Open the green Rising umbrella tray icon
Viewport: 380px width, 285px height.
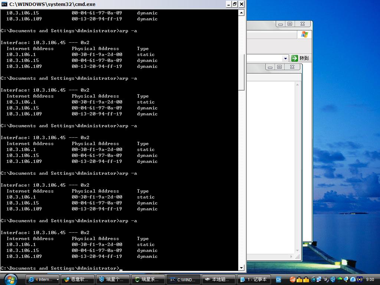(x=339, y=280)
